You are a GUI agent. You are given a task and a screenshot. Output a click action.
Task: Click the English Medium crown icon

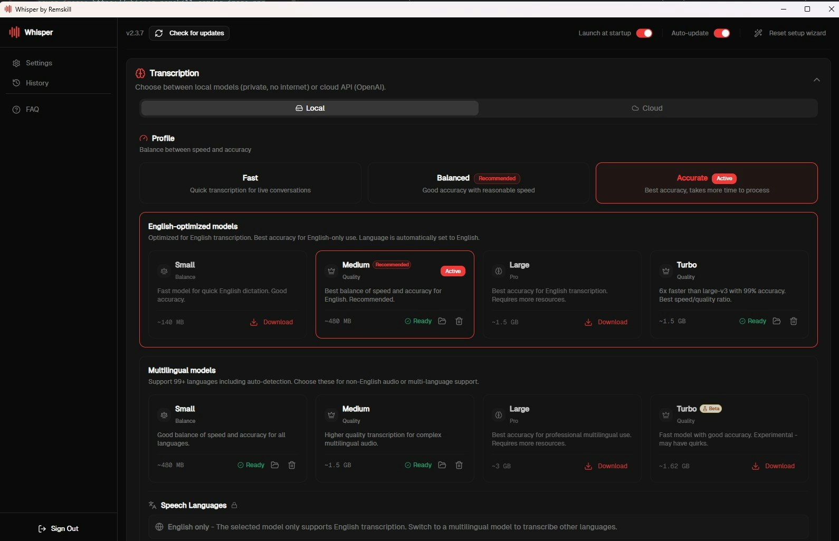(x=331, y=271)
